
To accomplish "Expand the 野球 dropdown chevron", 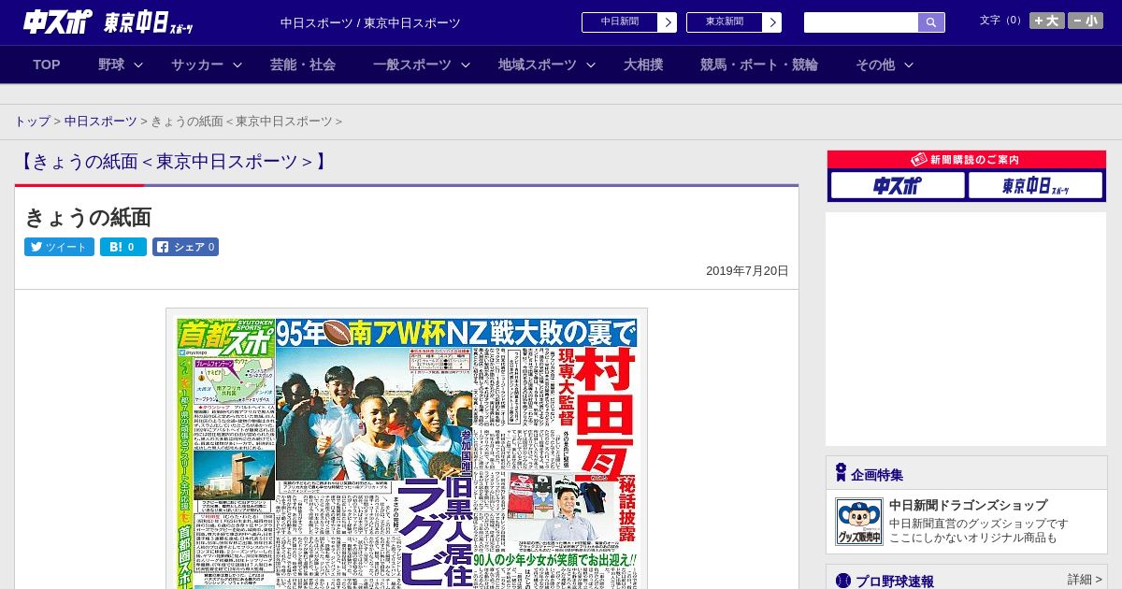I will [138, 65].
